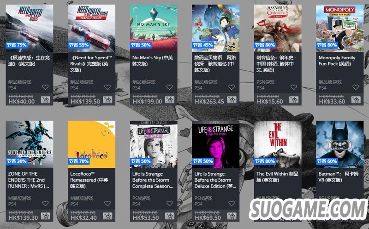
Task: Toggle wishlist heart for No Man's Sky
Action: (x=169, y=87)
